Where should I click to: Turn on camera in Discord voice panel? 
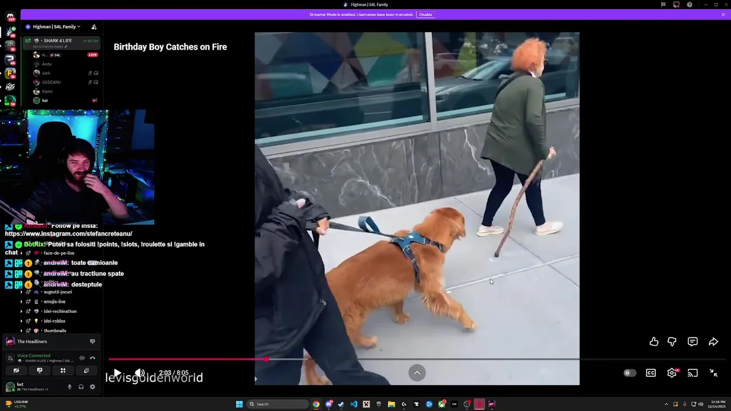(16, 370)
